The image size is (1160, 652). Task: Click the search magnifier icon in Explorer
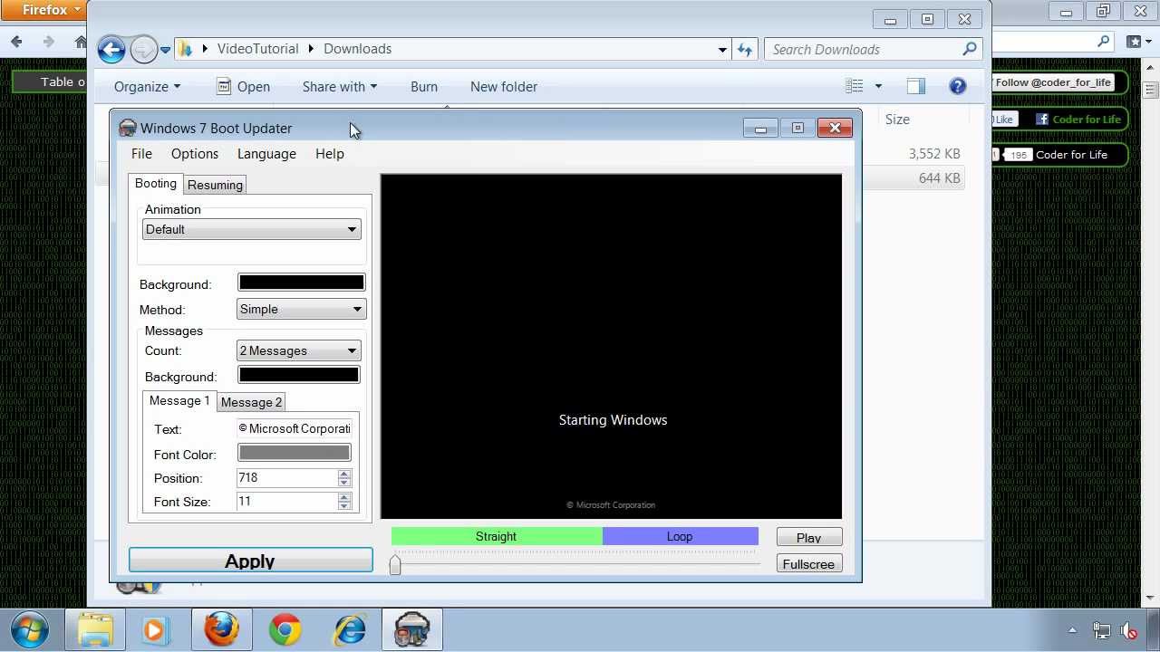[x=970, y=49]
